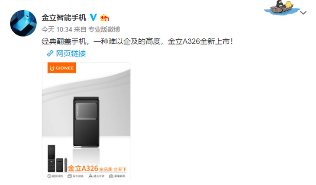
Task: Click the camera icon in the poster footer
Action: point(111,176)
